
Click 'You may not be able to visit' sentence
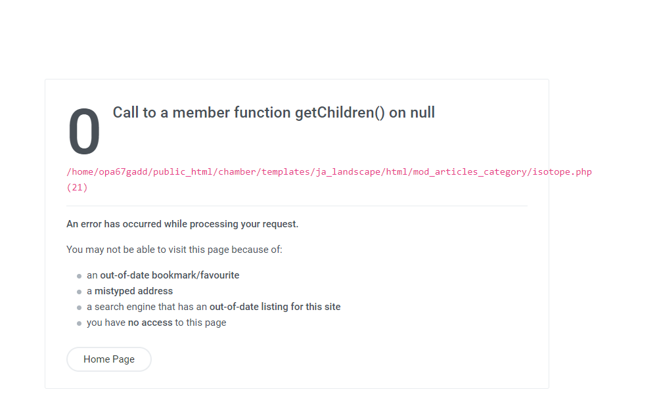(x=174, y=250)
